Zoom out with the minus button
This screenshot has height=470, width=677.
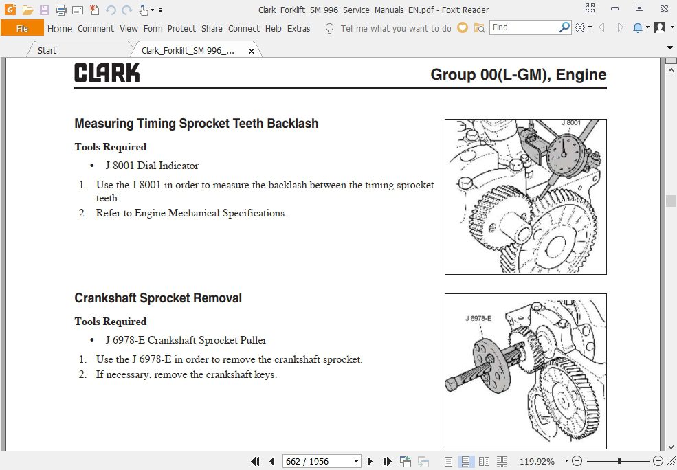coord(577,461)
